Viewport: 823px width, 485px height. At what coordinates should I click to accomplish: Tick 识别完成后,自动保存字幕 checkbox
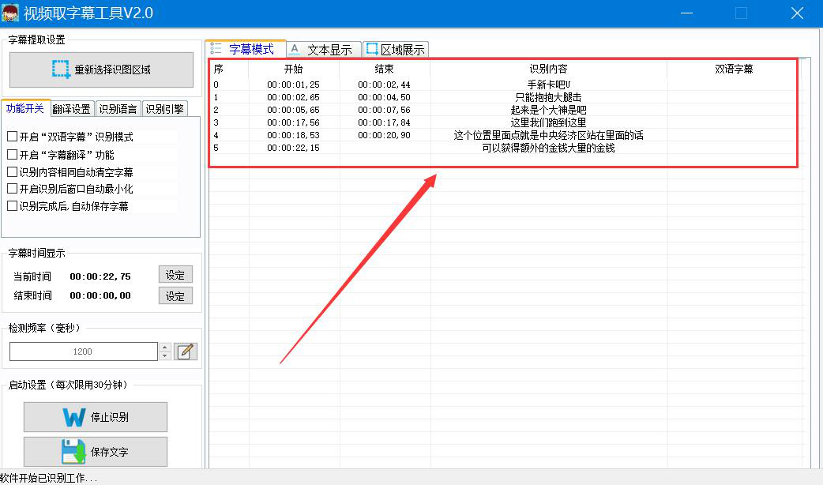pos(12,205)
